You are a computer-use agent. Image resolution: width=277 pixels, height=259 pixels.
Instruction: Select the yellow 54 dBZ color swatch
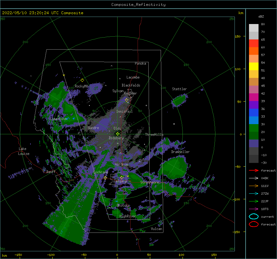[x=254, y=66]
